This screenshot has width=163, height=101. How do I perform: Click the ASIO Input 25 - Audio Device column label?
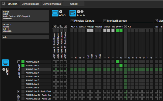65,45
